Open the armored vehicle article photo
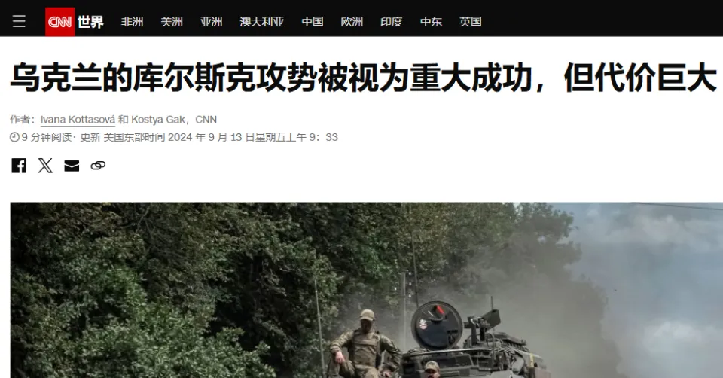 point(367,290)
